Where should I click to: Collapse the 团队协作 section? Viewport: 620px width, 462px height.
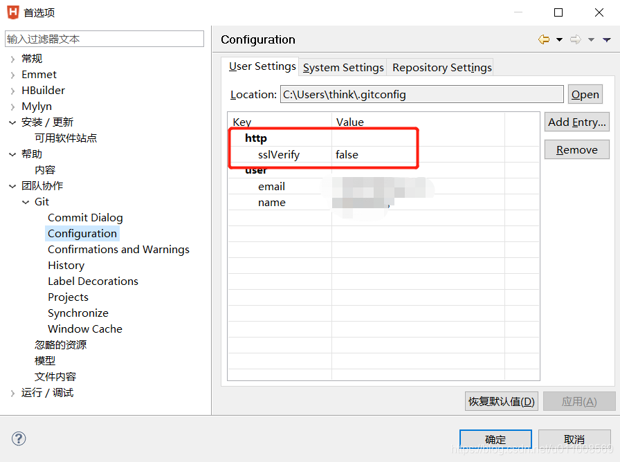click(x=12, y=185)
